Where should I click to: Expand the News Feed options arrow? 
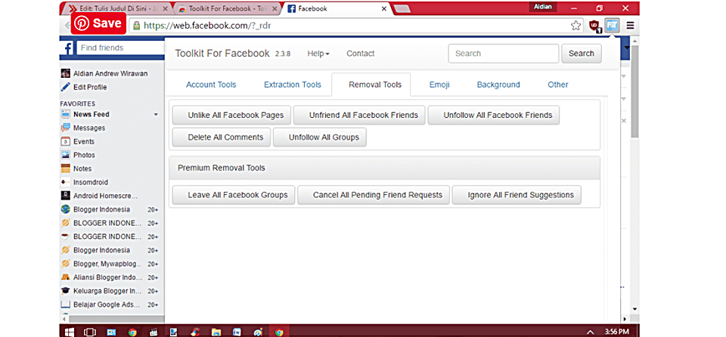pyautogui.click(x=156, y=114)
